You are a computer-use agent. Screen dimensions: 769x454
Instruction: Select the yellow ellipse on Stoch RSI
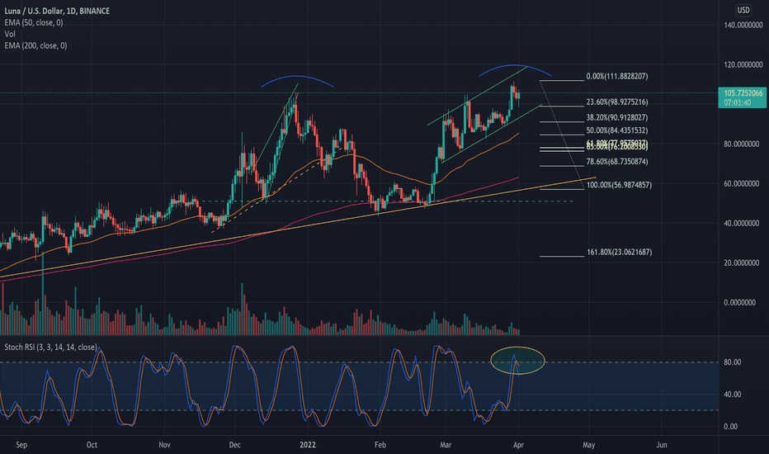pyautogui.click(x=517, y=361)
